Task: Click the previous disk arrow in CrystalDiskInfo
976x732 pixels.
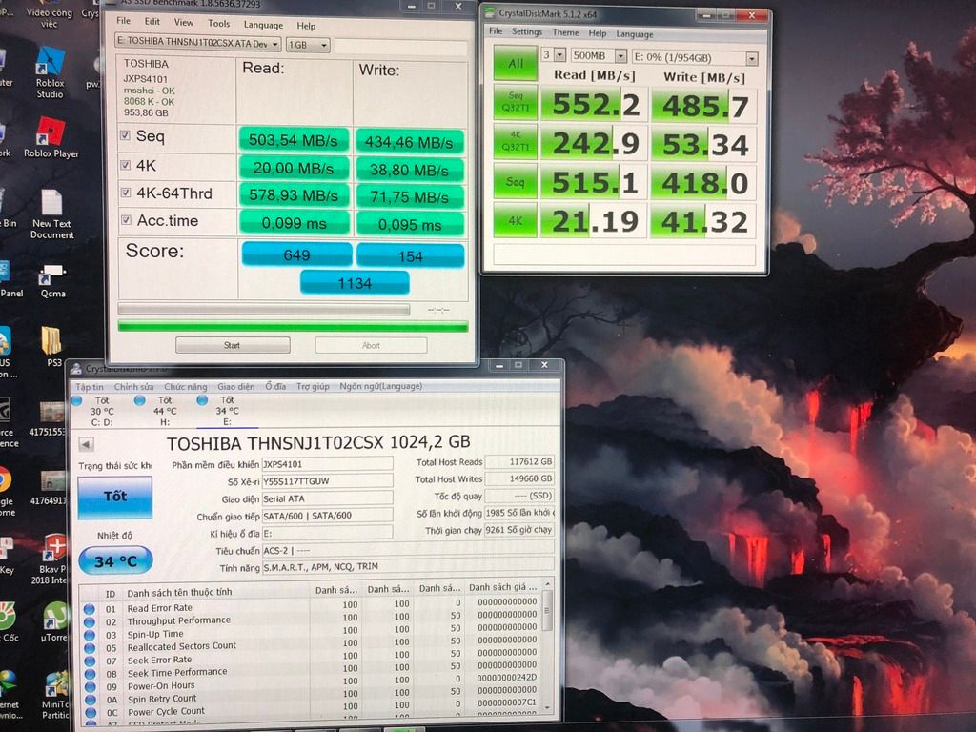Action: click(87, 444)
